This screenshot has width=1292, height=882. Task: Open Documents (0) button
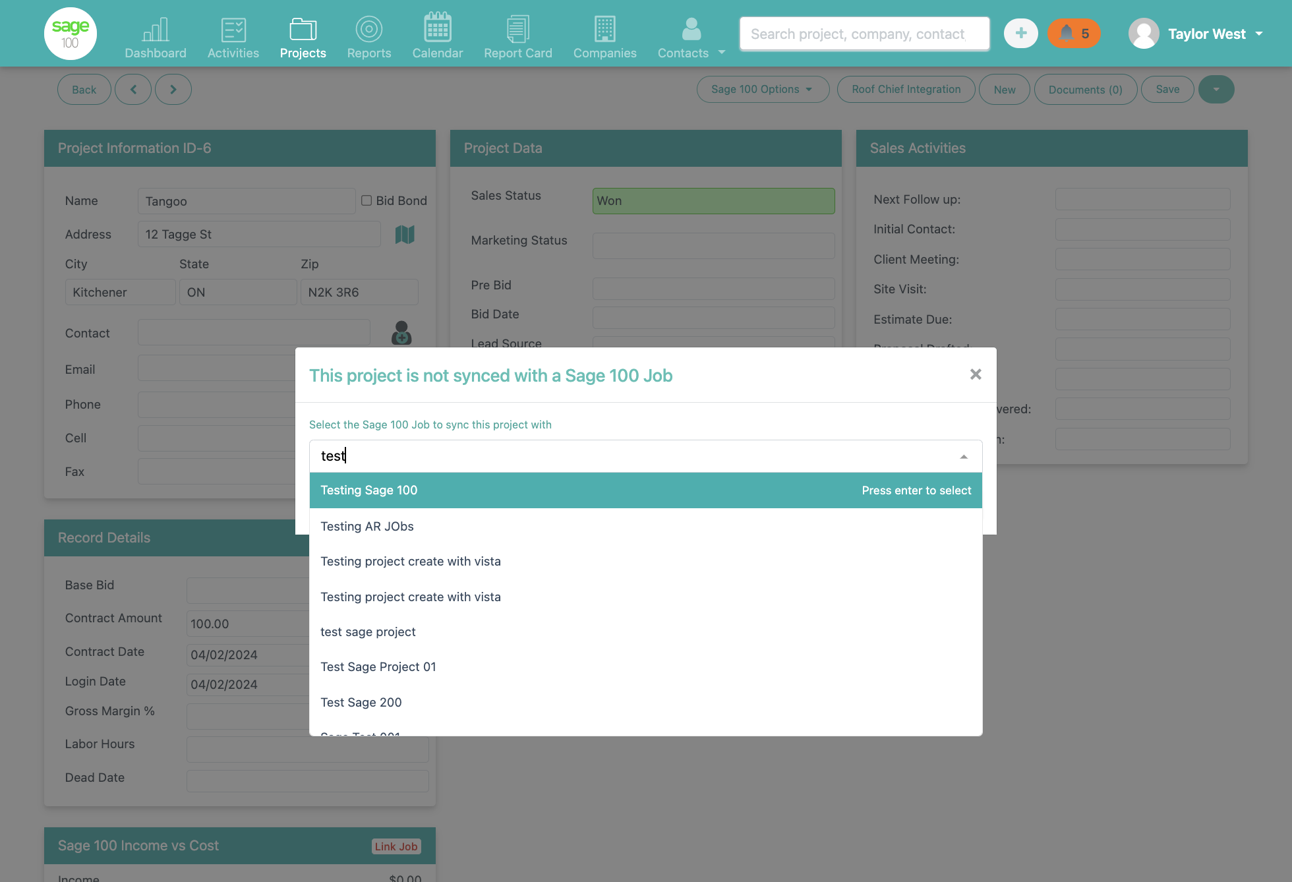point(1086,90)
